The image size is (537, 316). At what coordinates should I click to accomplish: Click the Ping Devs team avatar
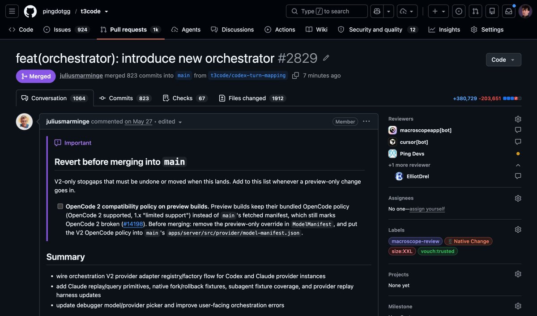click(392, 154)
